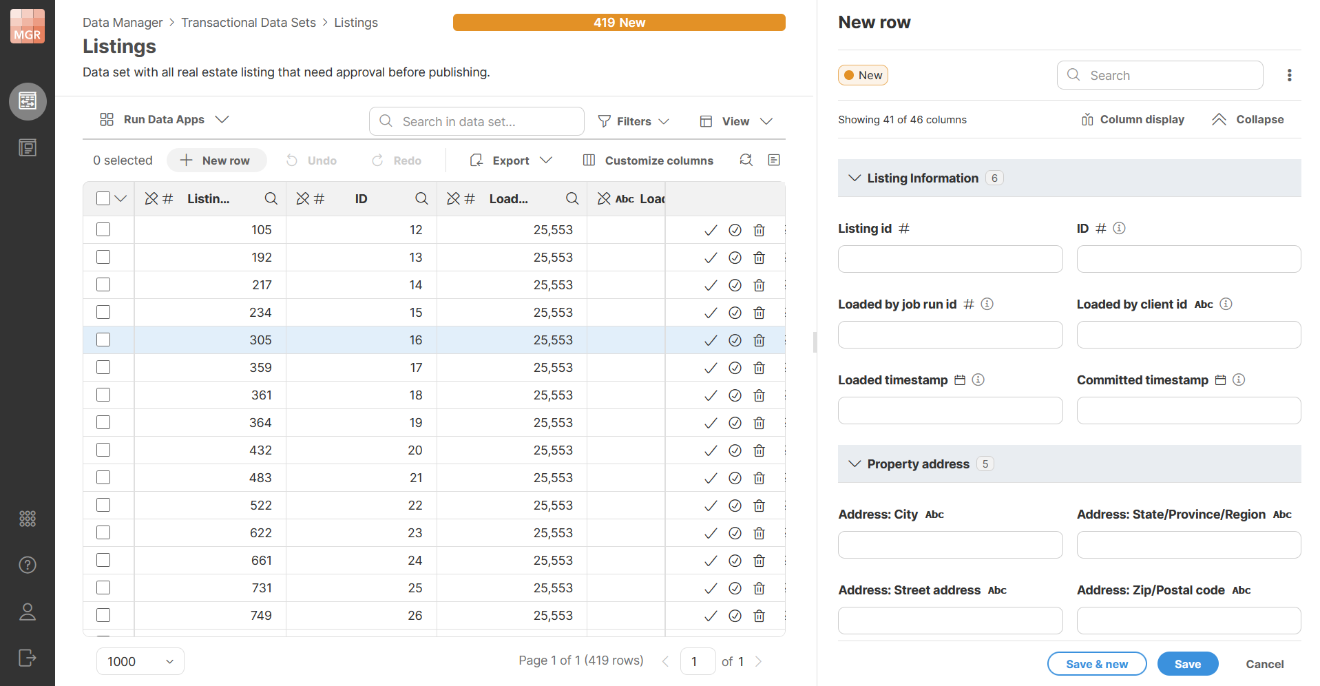Screen dimensions: 1320x686
Task: Collapse the Listing Information section
Action: point(855,178)
